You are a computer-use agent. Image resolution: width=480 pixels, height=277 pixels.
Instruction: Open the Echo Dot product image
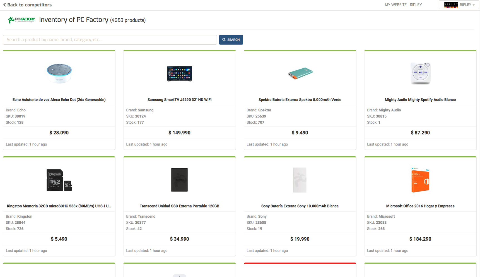click(x=59, y=73)
